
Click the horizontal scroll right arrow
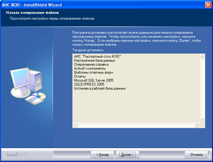(x=197, y=125)
